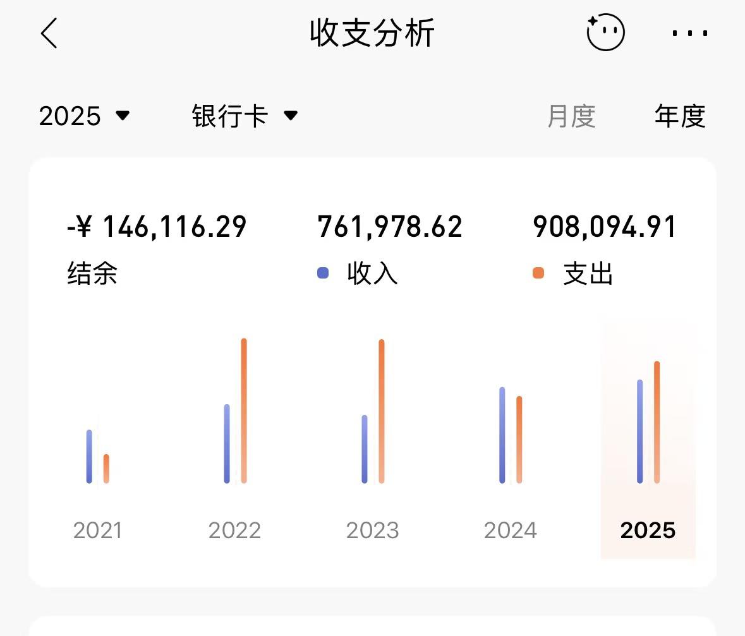745x636 pixels.
Task: Toggle the orange 支出 legend marker
Action: click(538, 273)
